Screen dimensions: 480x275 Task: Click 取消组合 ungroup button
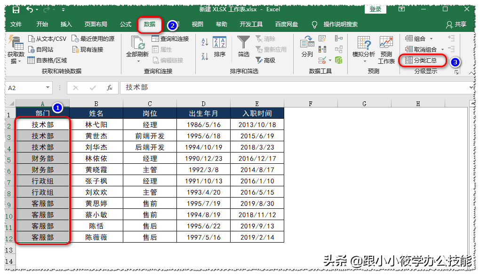[x=421, y=49]
